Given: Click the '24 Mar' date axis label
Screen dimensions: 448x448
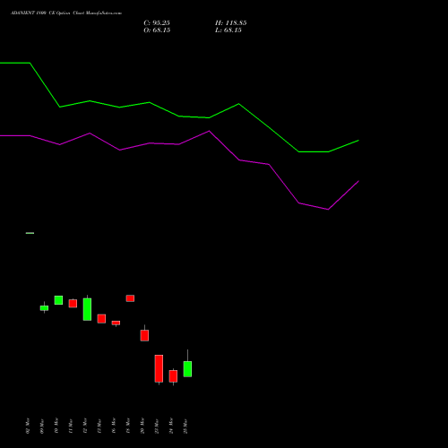Looking at the screenshot, I should (x=171, y=426).
